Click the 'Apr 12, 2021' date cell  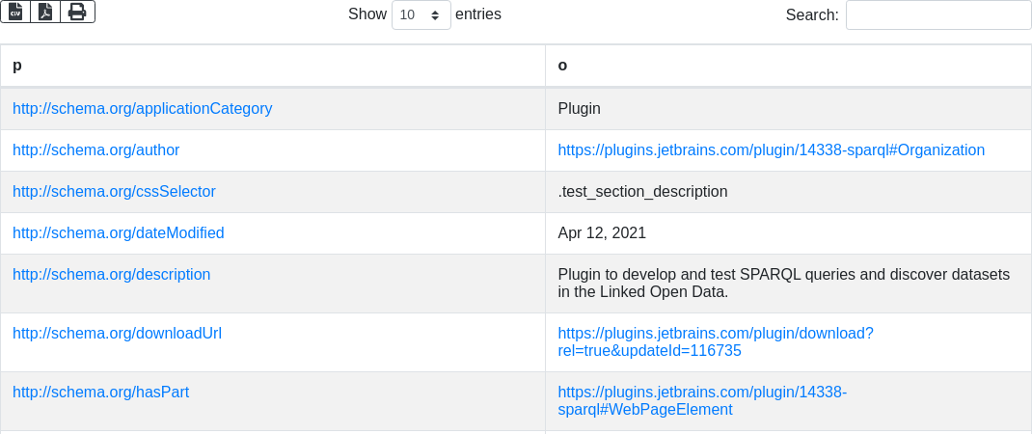click(602, 233)
